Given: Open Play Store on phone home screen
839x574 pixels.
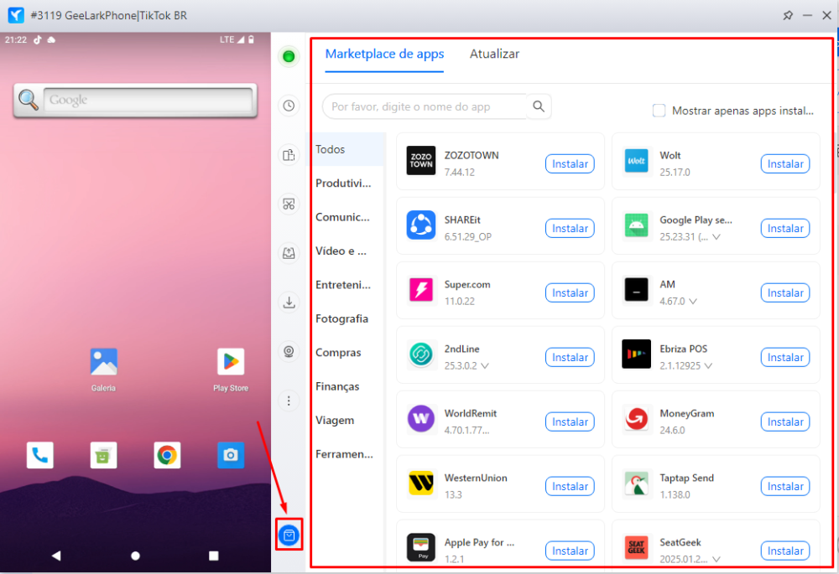Looking at the screenshot, I should (231, 369).
